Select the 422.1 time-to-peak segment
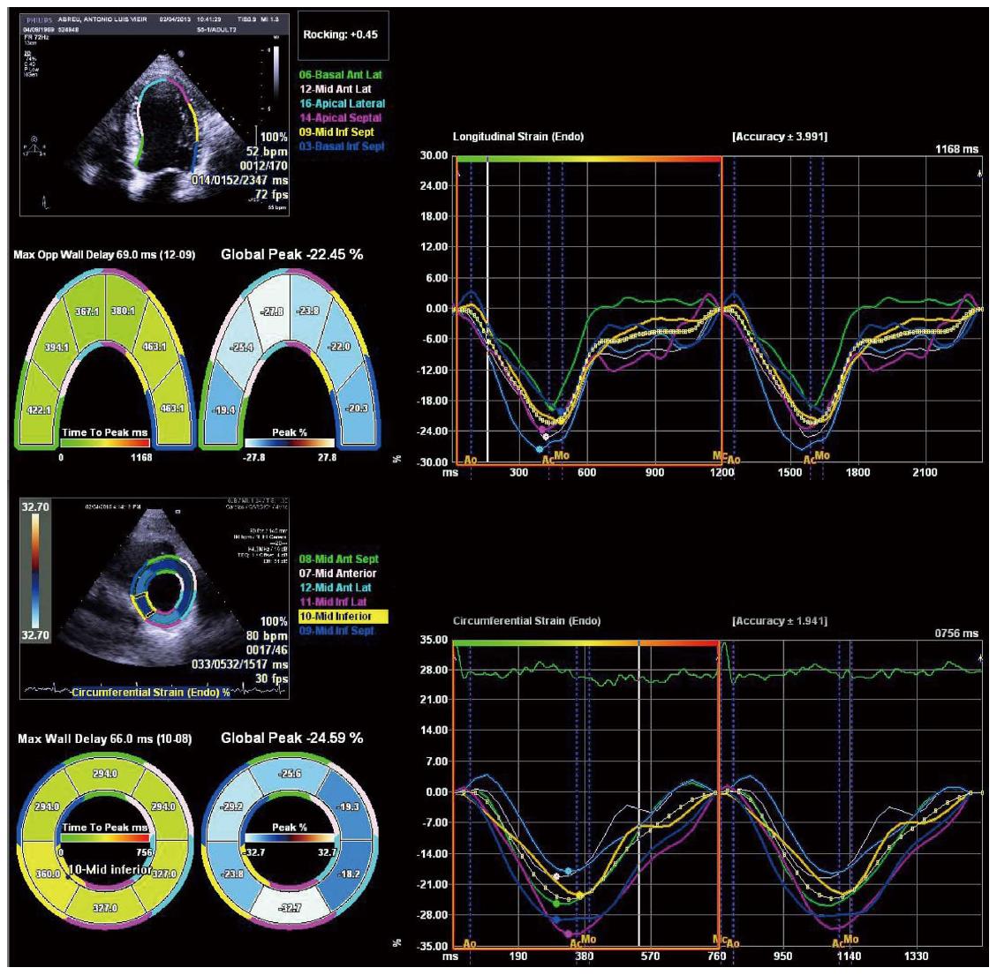Image resolution: width=997 pixels, height=975 pixels. 39,409
